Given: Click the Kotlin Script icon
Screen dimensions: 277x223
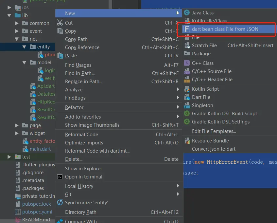Looking at the screenshot, I should [x=187, y=89].
